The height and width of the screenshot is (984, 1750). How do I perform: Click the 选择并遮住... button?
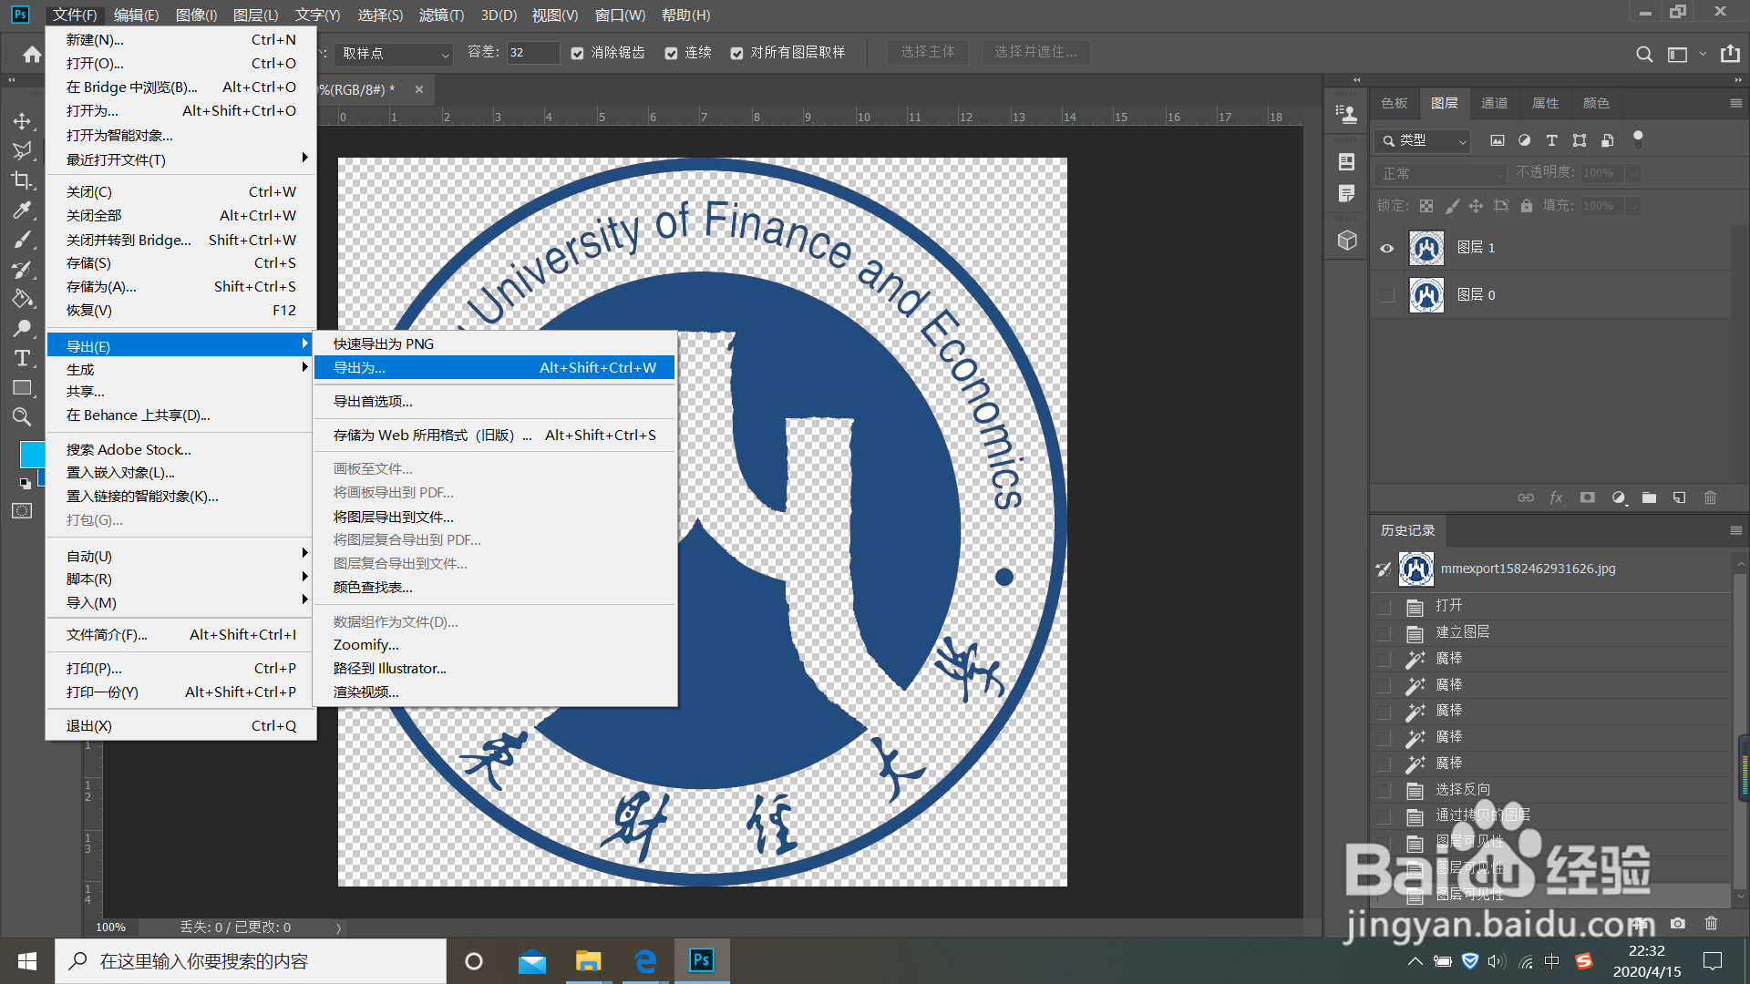pyautogui.click(x=1035, y=52)
